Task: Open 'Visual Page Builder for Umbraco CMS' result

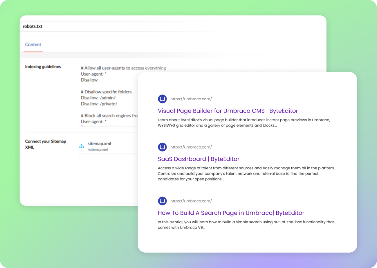Action: pyautogui.click(x=228, y=111)
